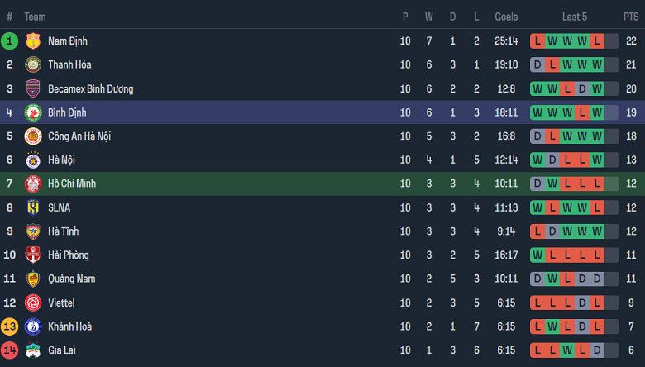Image resolution: width=645 pixels, height=367 pixels.
Task: Click the Hải Phòng team logo
Action: [33, 255]
